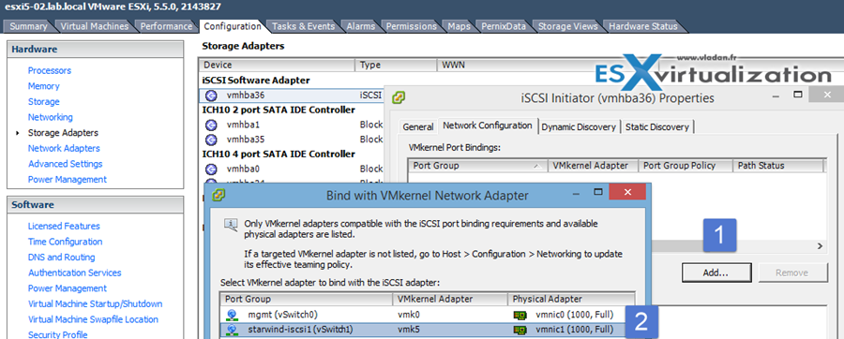Click the iSCSI Initiator Properties window icon
The width and height of the screenshot is (844, 339).
click(x=399, y=97)
